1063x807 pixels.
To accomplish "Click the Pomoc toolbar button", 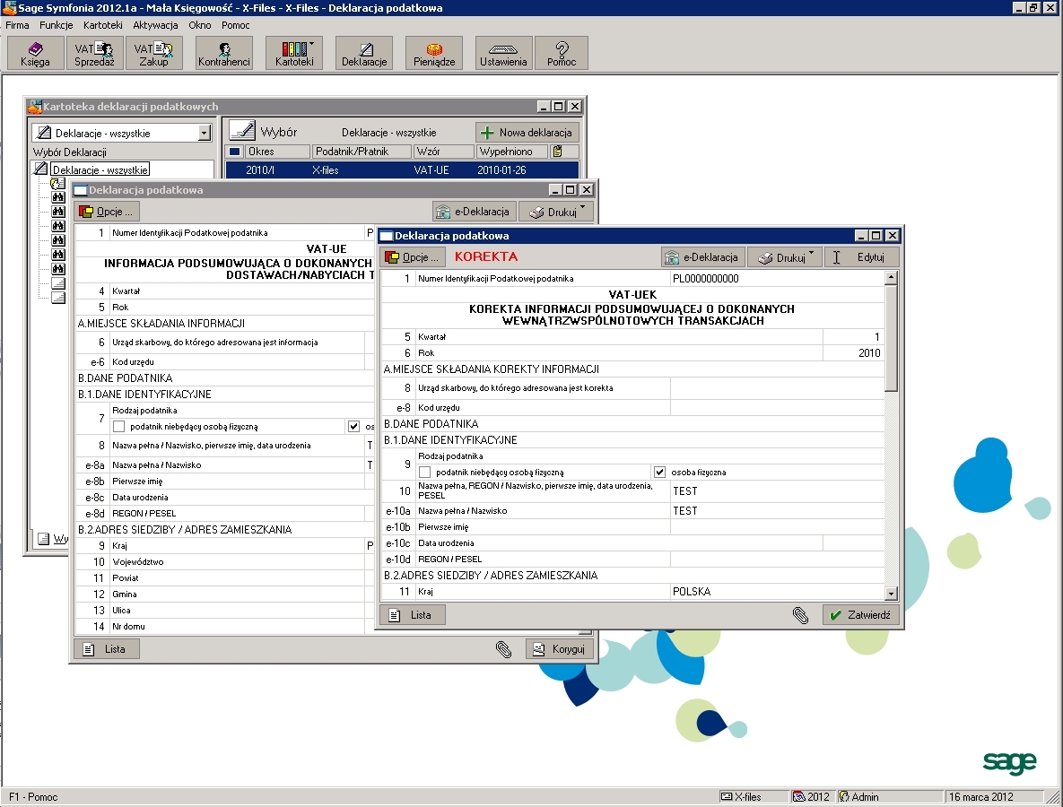I will click(562, 53).
